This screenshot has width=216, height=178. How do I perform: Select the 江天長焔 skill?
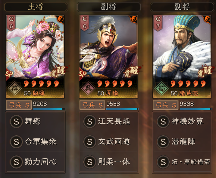pos(109,121)
